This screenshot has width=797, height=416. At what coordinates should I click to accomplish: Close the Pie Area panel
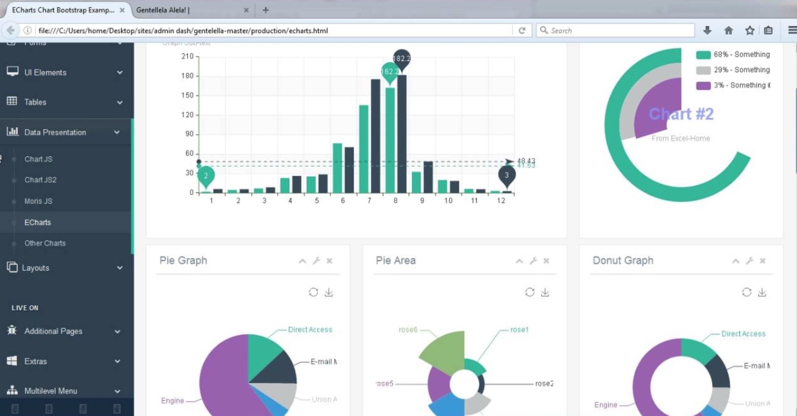pos(546,261)
